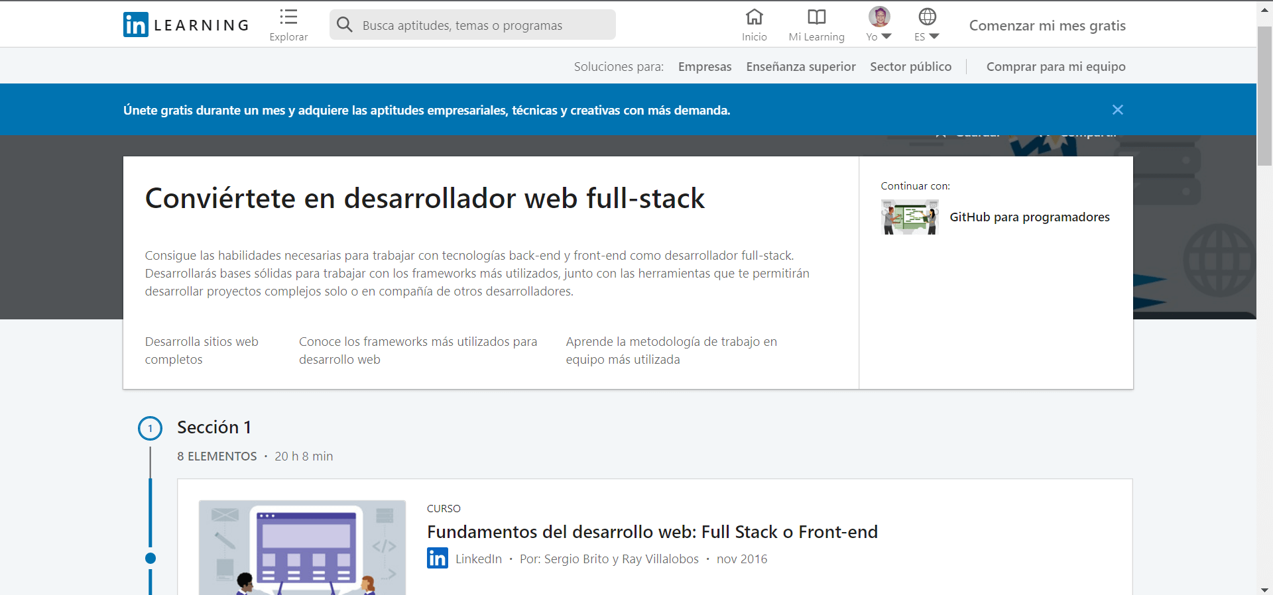The height and width of the screenshot is (595, 1273).
Task: Open Mi Learning book icon
Action: 816,17
